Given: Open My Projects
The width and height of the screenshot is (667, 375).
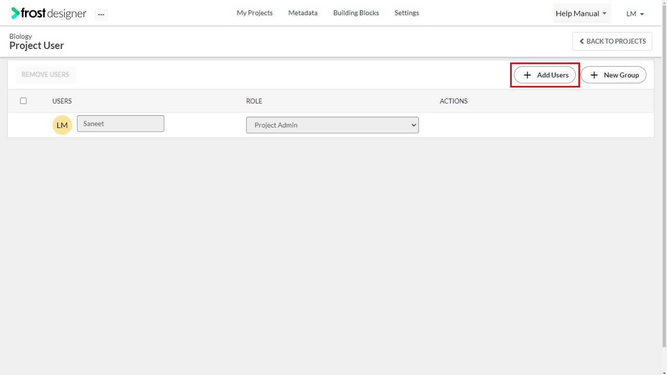Looking at the screenshot, I should click(x=254, y=13).
